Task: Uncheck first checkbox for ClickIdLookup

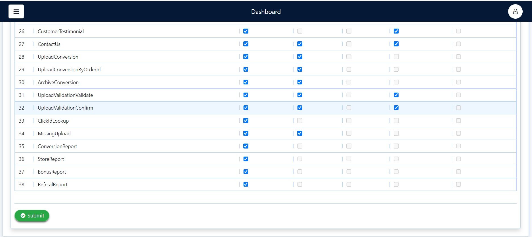Action: coord(246,121)
